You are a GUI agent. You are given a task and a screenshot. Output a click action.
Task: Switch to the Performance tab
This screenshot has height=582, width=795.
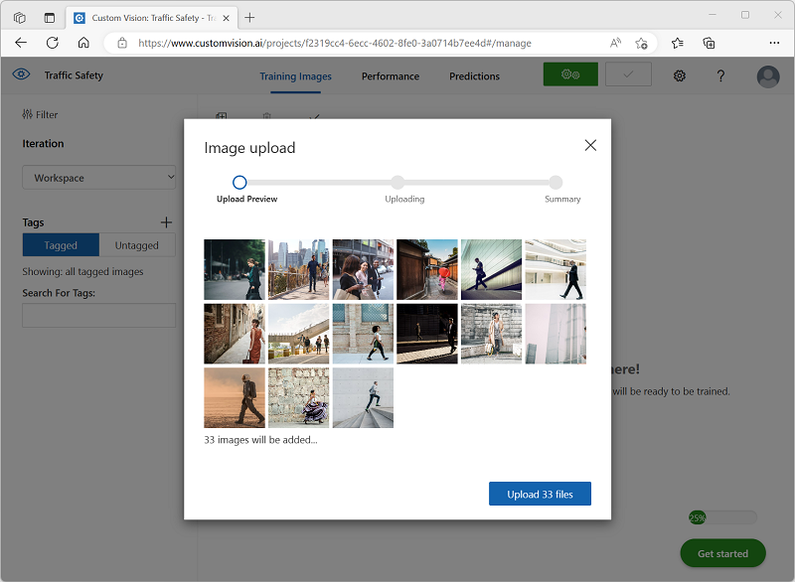pos(391,76)
